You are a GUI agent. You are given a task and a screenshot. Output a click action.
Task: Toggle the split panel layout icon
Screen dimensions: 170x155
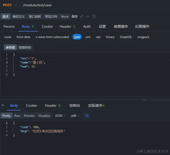[94, 16]
